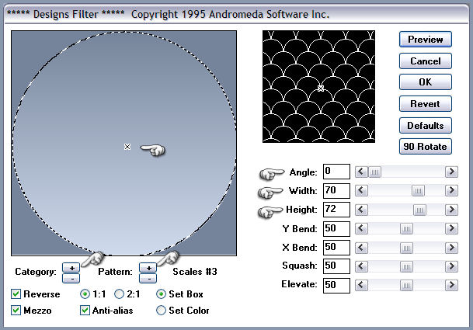Click the Width slider thumb
Viewport: 473px width, 330px height.
pyautogui.click(x=418, y=191)
